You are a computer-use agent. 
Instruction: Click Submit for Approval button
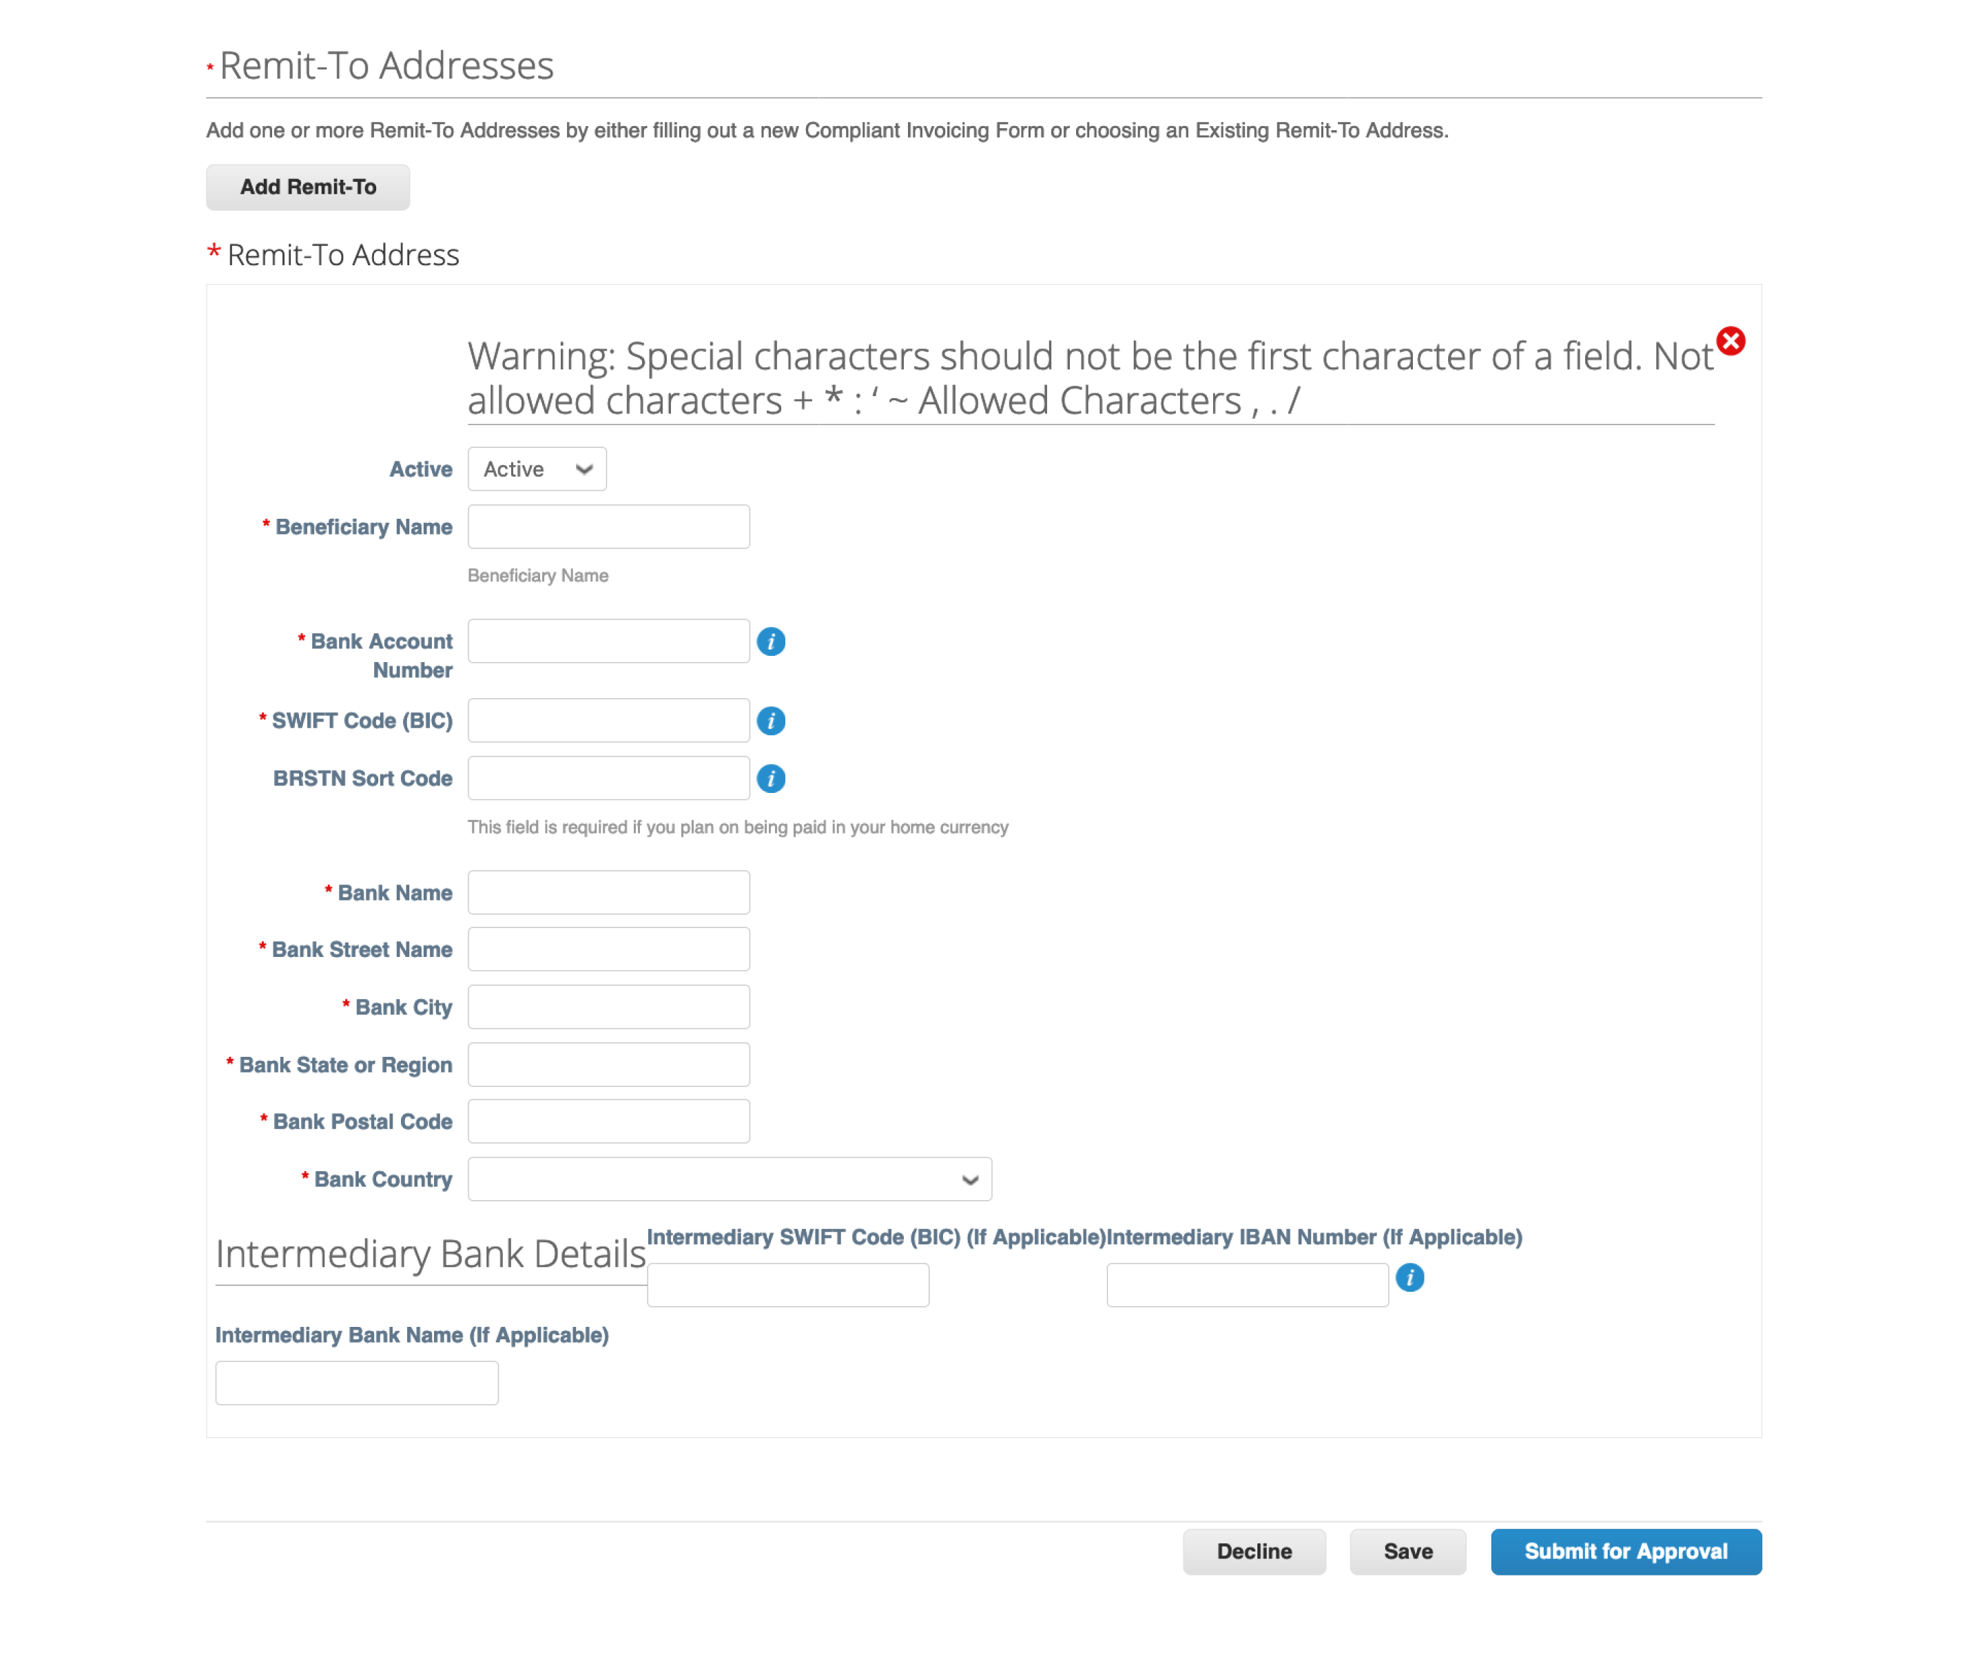[1624, 1551]
